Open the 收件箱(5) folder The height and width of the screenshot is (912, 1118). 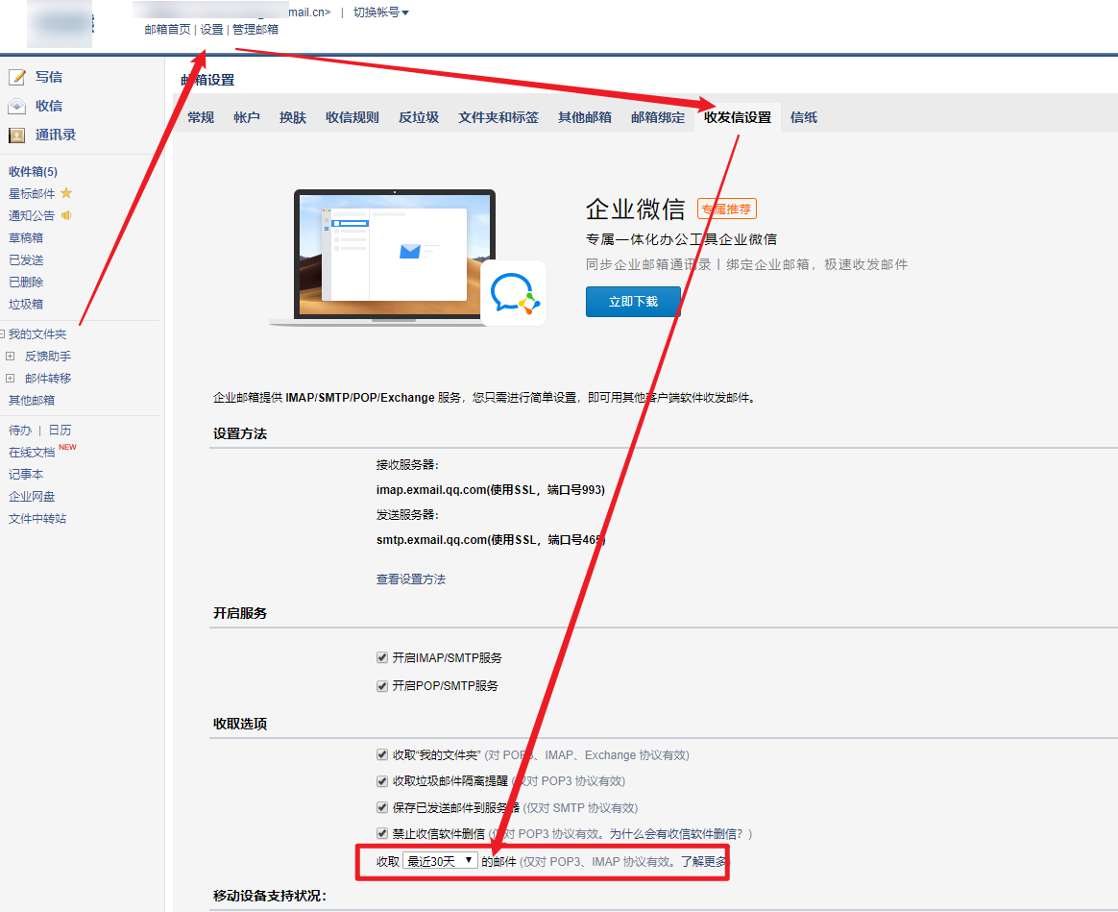pos(33,171)
